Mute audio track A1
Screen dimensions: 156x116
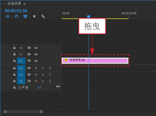click(x=36, y=68)
